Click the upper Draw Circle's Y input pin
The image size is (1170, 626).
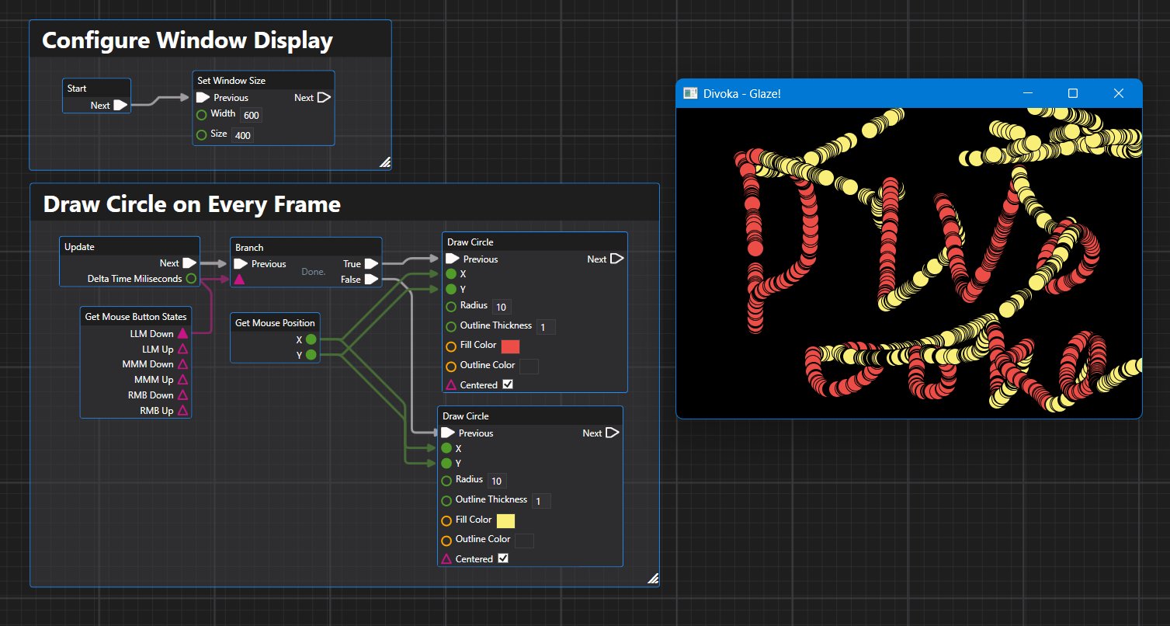(x=451, y=289)
